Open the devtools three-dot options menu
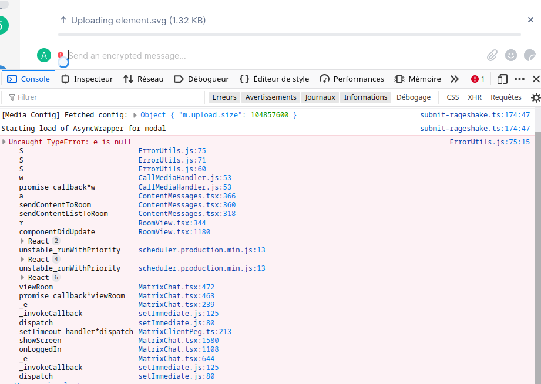This screenshot has width=541, height=384. (x=519, y=79)
